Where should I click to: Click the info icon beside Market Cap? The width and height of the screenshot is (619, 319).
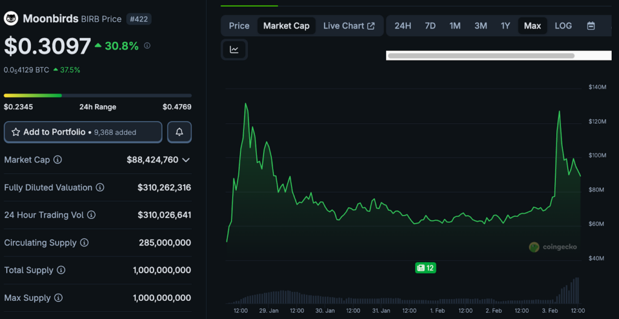coord(57,160)
